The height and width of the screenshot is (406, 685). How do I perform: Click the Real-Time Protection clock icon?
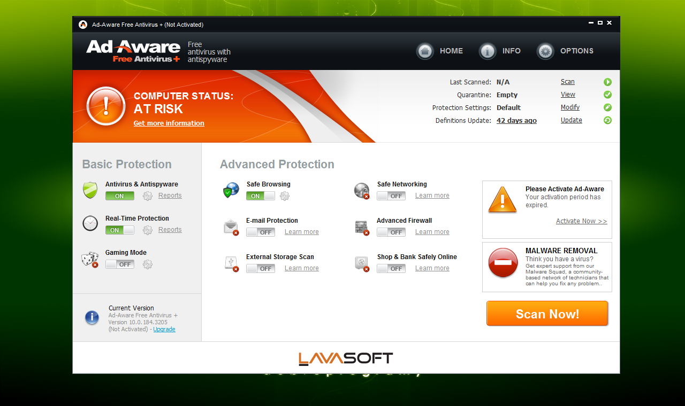(90, 223)
